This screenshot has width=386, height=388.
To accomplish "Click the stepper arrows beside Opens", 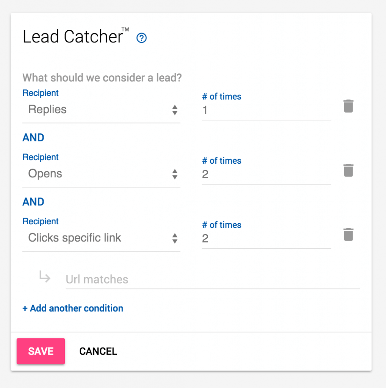I will click(x=175, y=174).
